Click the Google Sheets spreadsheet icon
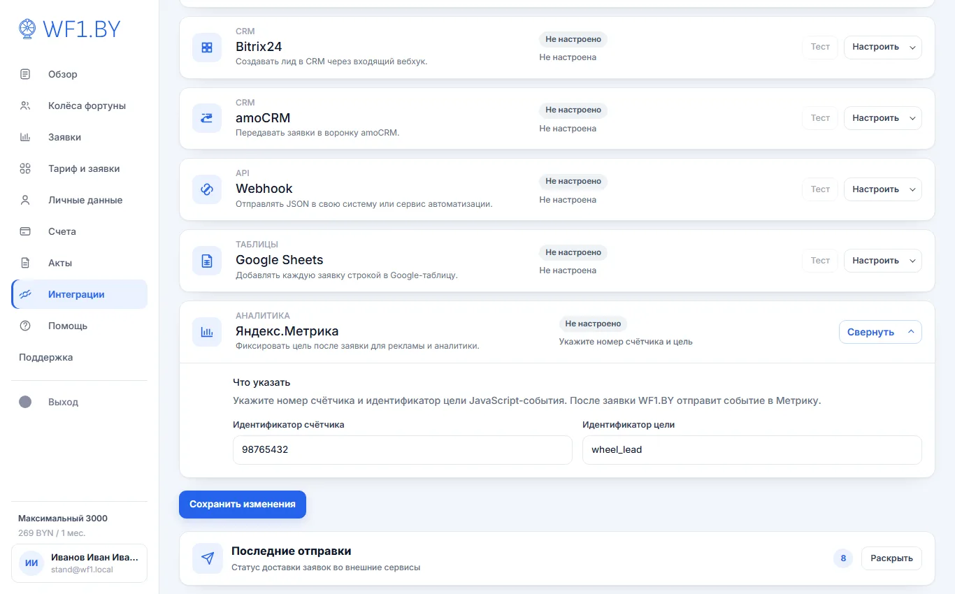The height and width of the screenshot is (594, 955). click(207, 261)
